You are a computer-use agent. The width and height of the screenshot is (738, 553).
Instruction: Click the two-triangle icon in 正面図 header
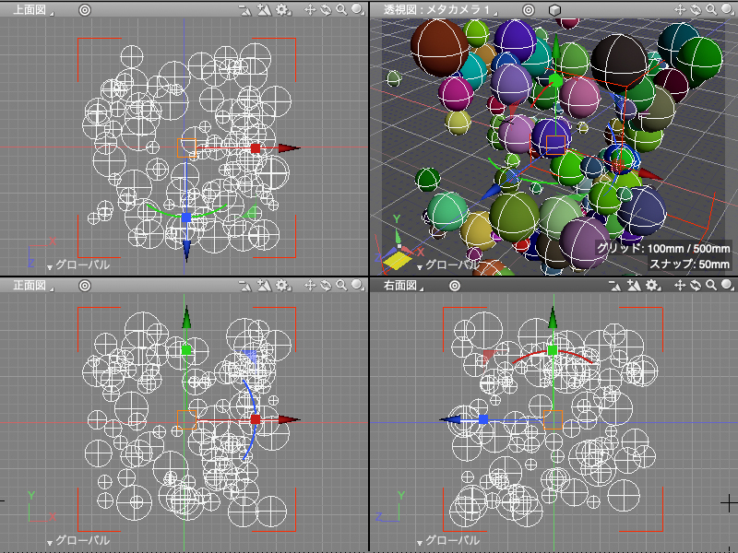pyautogui.click(x=265, y=286)
